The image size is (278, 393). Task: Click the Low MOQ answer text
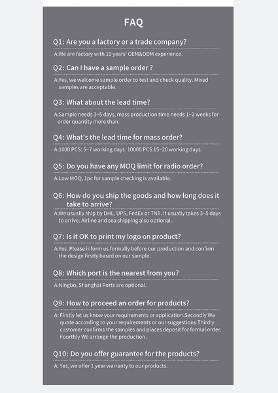click(113, 178)
